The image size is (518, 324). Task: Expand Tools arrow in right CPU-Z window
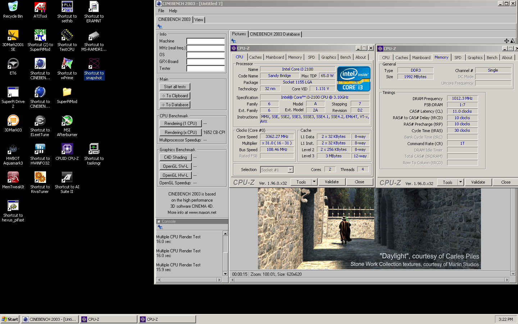(460, 182)
